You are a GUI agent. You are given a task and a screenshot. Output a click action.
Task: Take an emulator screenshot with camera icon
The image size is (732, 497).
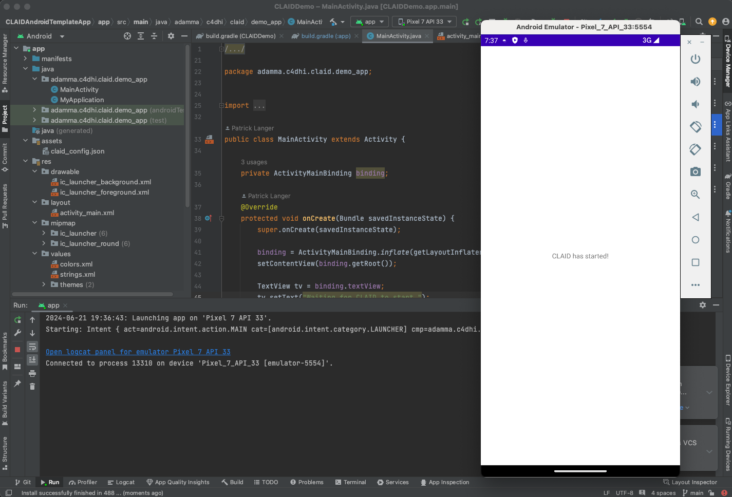point(696,171)
